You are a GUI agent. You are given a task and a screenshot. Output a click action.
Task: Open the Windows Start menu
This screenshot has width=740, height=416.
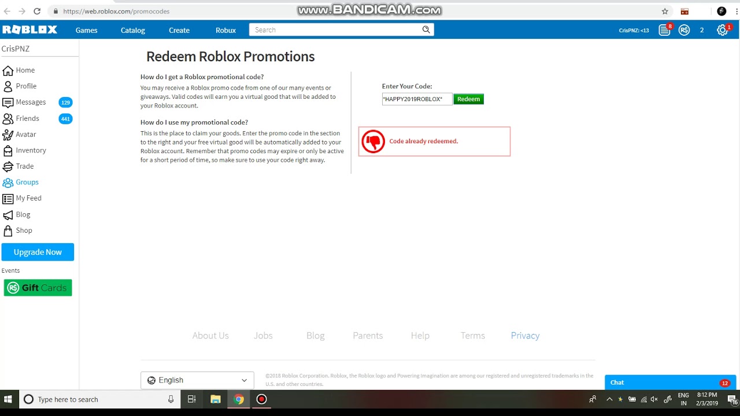[8, 399]
